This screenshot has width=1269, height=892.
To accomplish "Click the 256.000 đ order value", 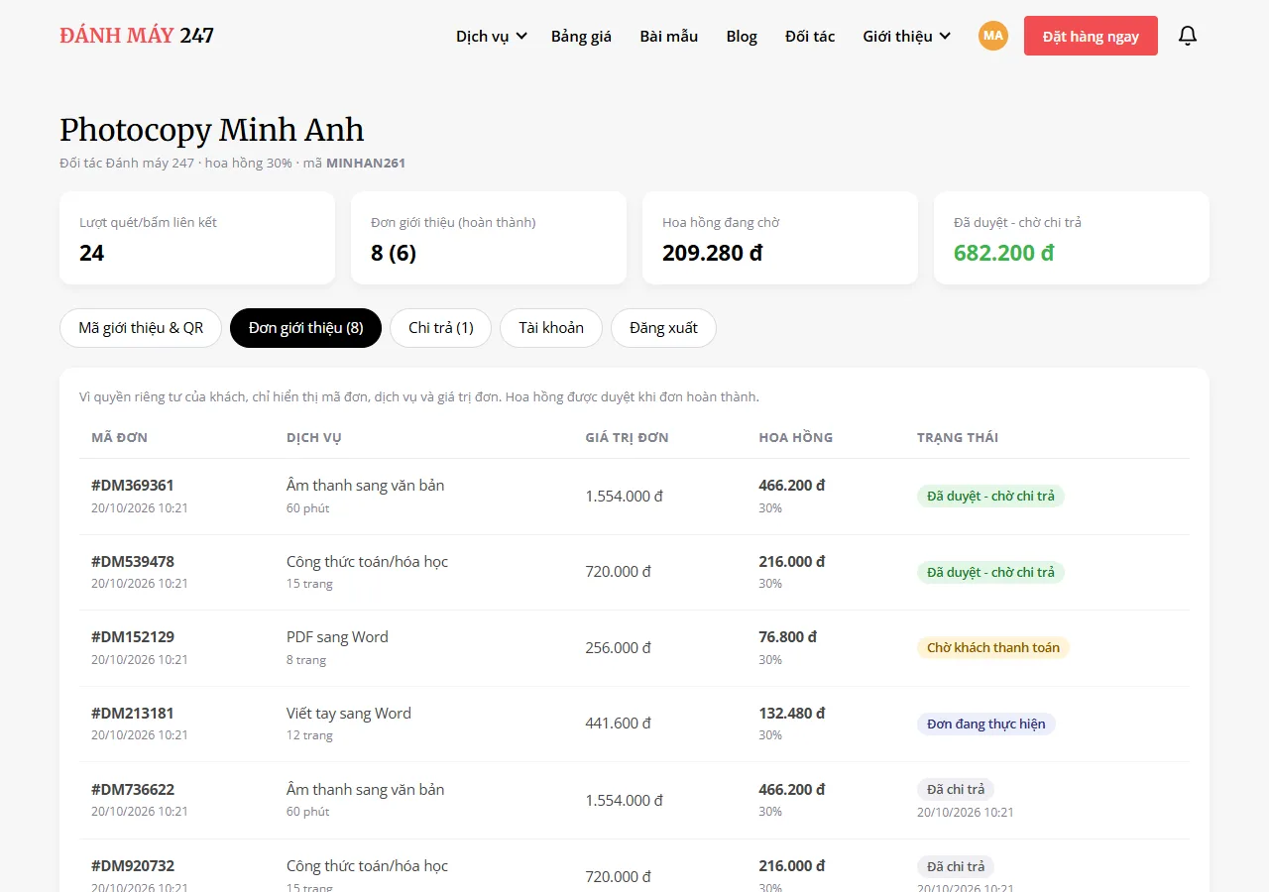I will pos(619,648).
